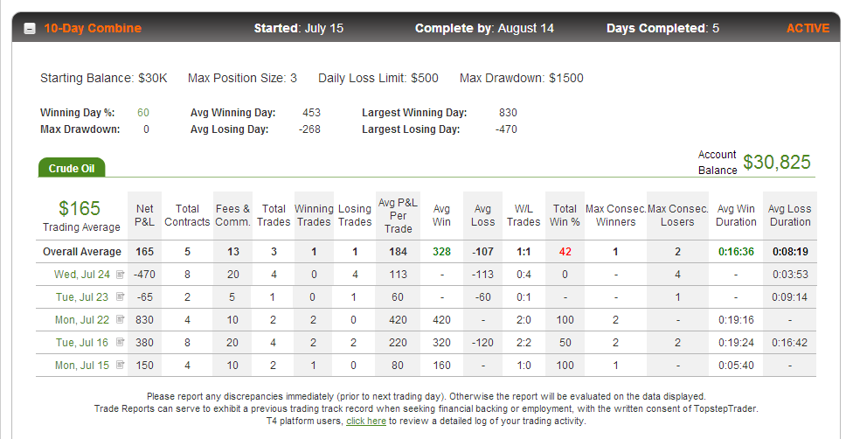
Task: Open the Tue, Jul 23 day link
Action: tap(82, 297)
